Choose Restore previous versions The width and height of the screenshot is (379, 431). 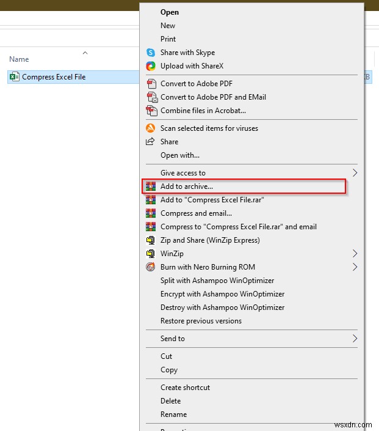pyautogui.click(x=201, y=321)
